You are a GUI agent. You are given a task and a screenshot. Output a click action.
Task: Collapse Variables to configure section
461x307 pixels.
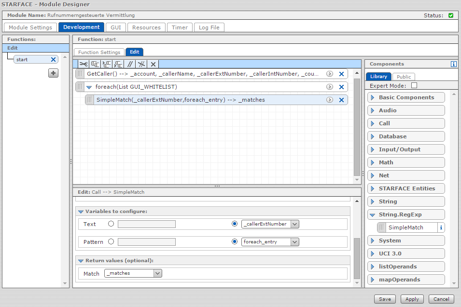(x=81, y=212)
